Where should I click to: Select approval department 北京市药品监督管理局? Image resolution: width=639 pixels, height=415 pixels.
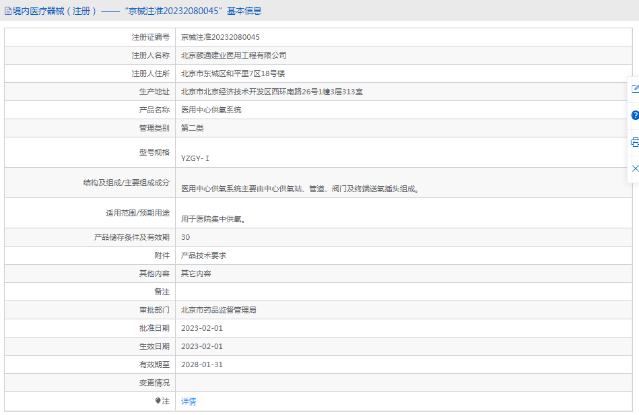point(218,310)
